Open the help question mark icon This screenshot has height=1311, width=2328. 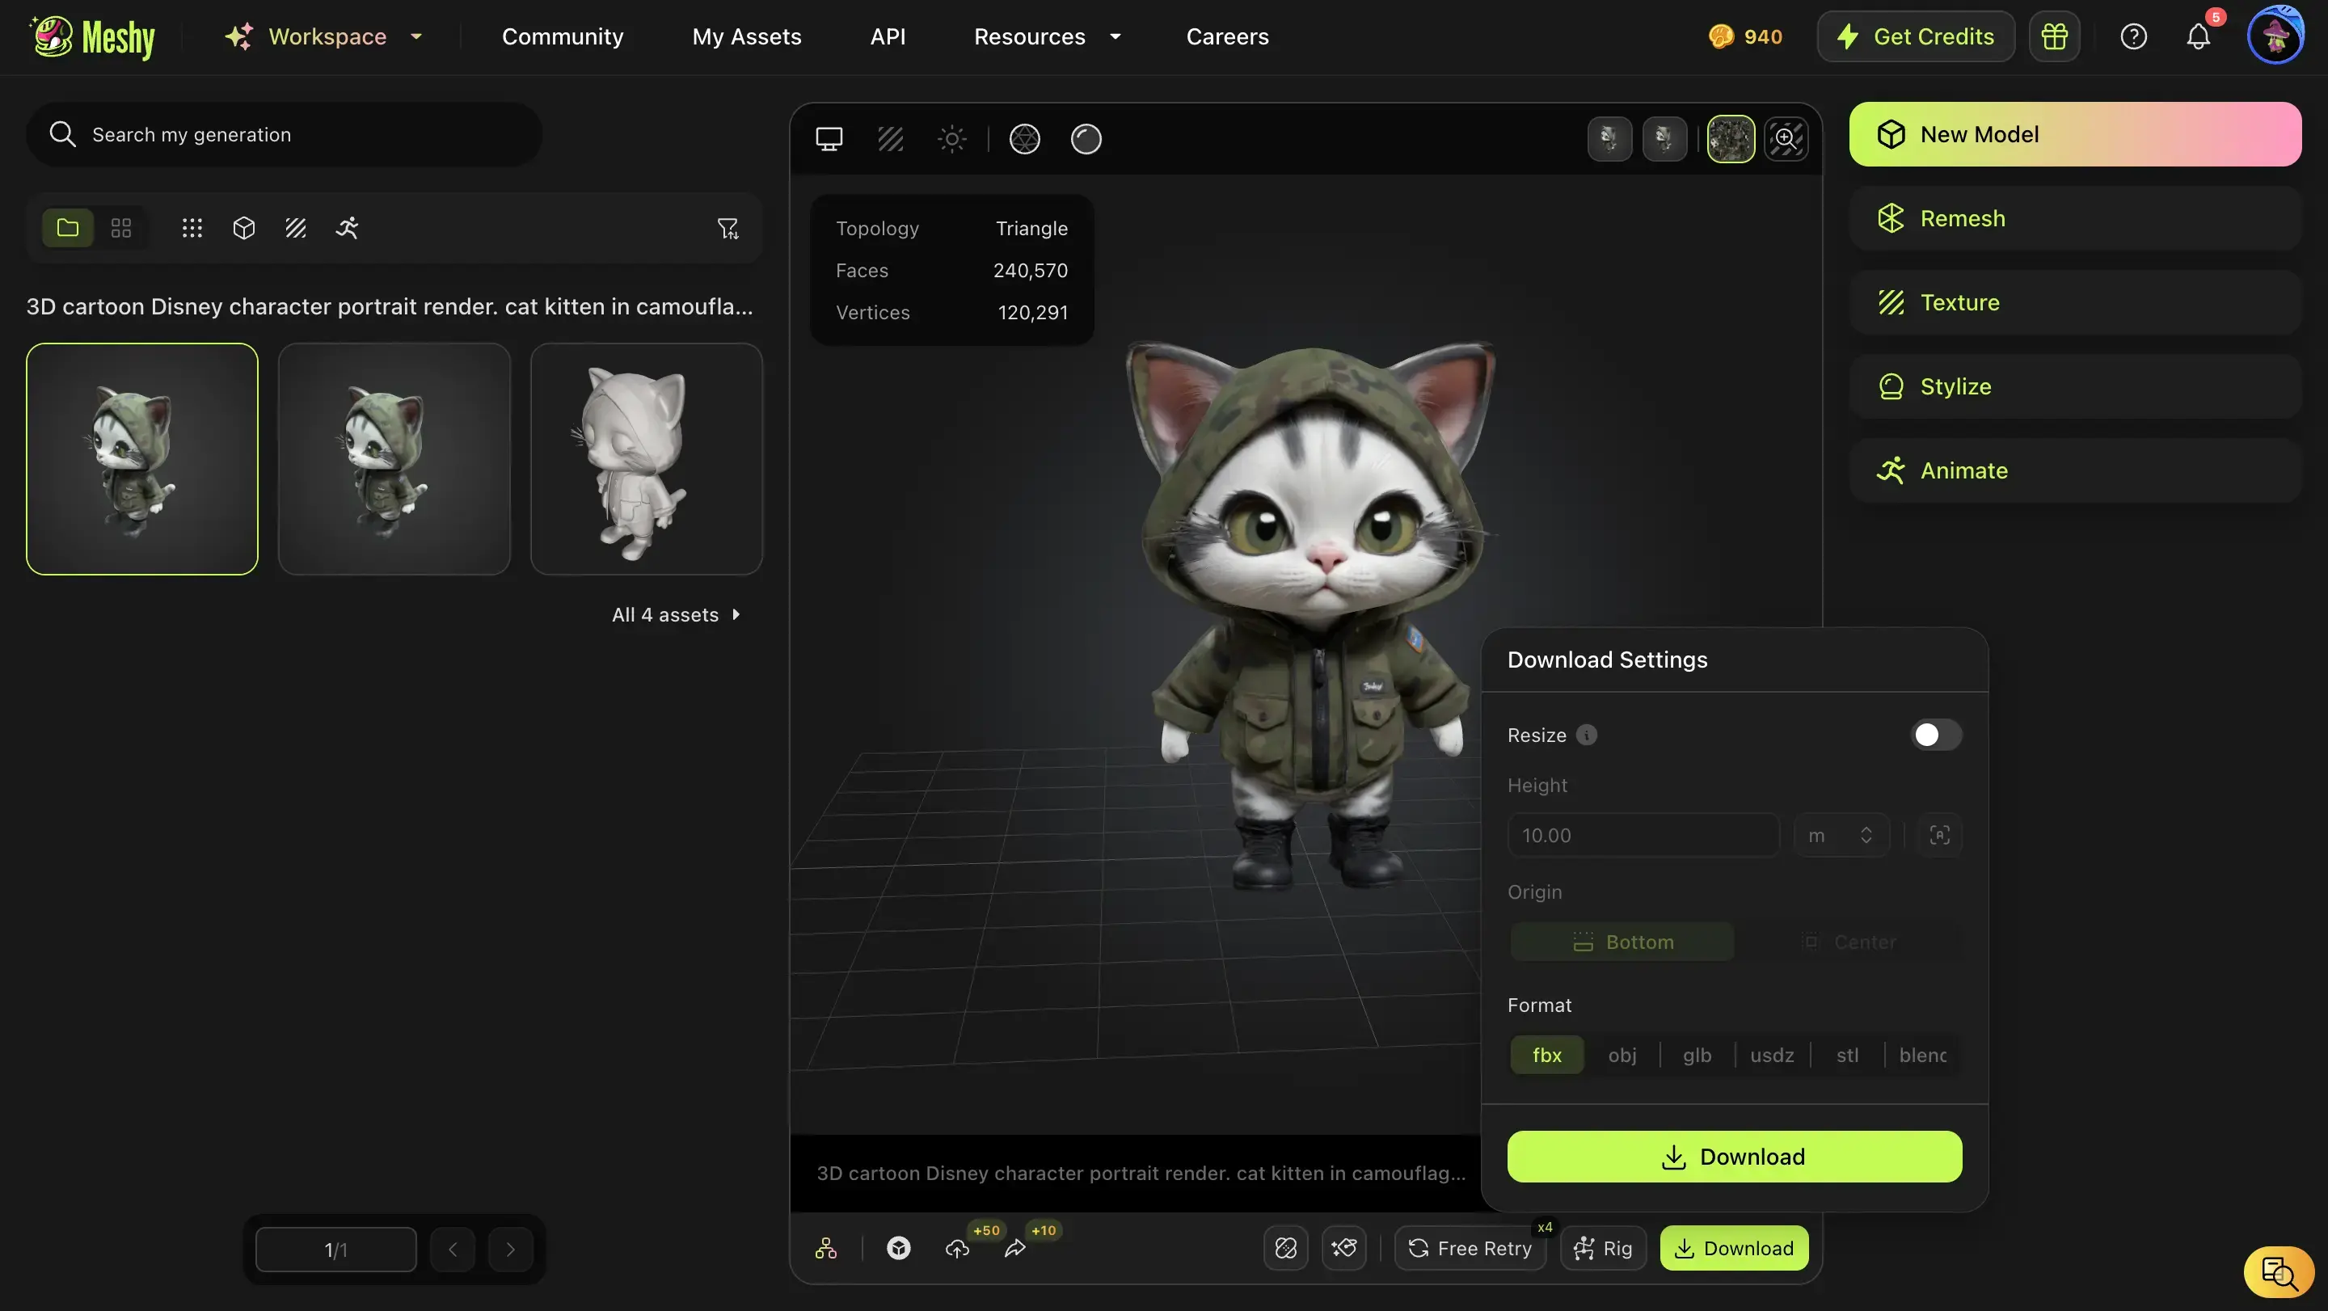(x=2133, y=37)
